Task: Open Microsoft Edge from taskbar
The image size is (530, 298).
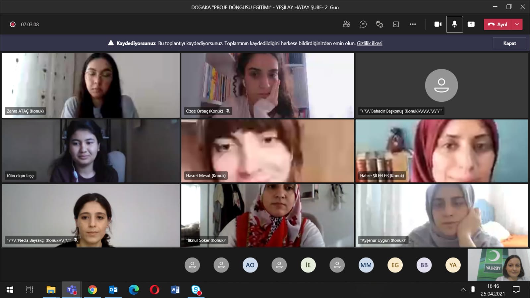Action: click(x=134, y=290)
